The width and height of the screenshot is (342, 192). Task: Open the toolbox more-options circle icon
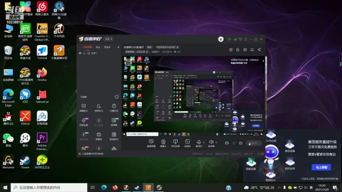(117, 97)
